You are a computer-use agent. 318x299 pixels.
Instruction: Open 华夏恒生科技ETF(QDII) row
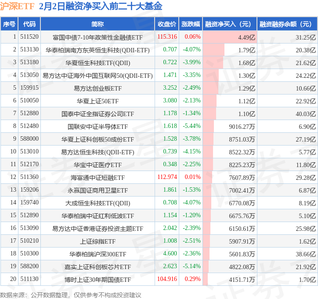[159, 62]
